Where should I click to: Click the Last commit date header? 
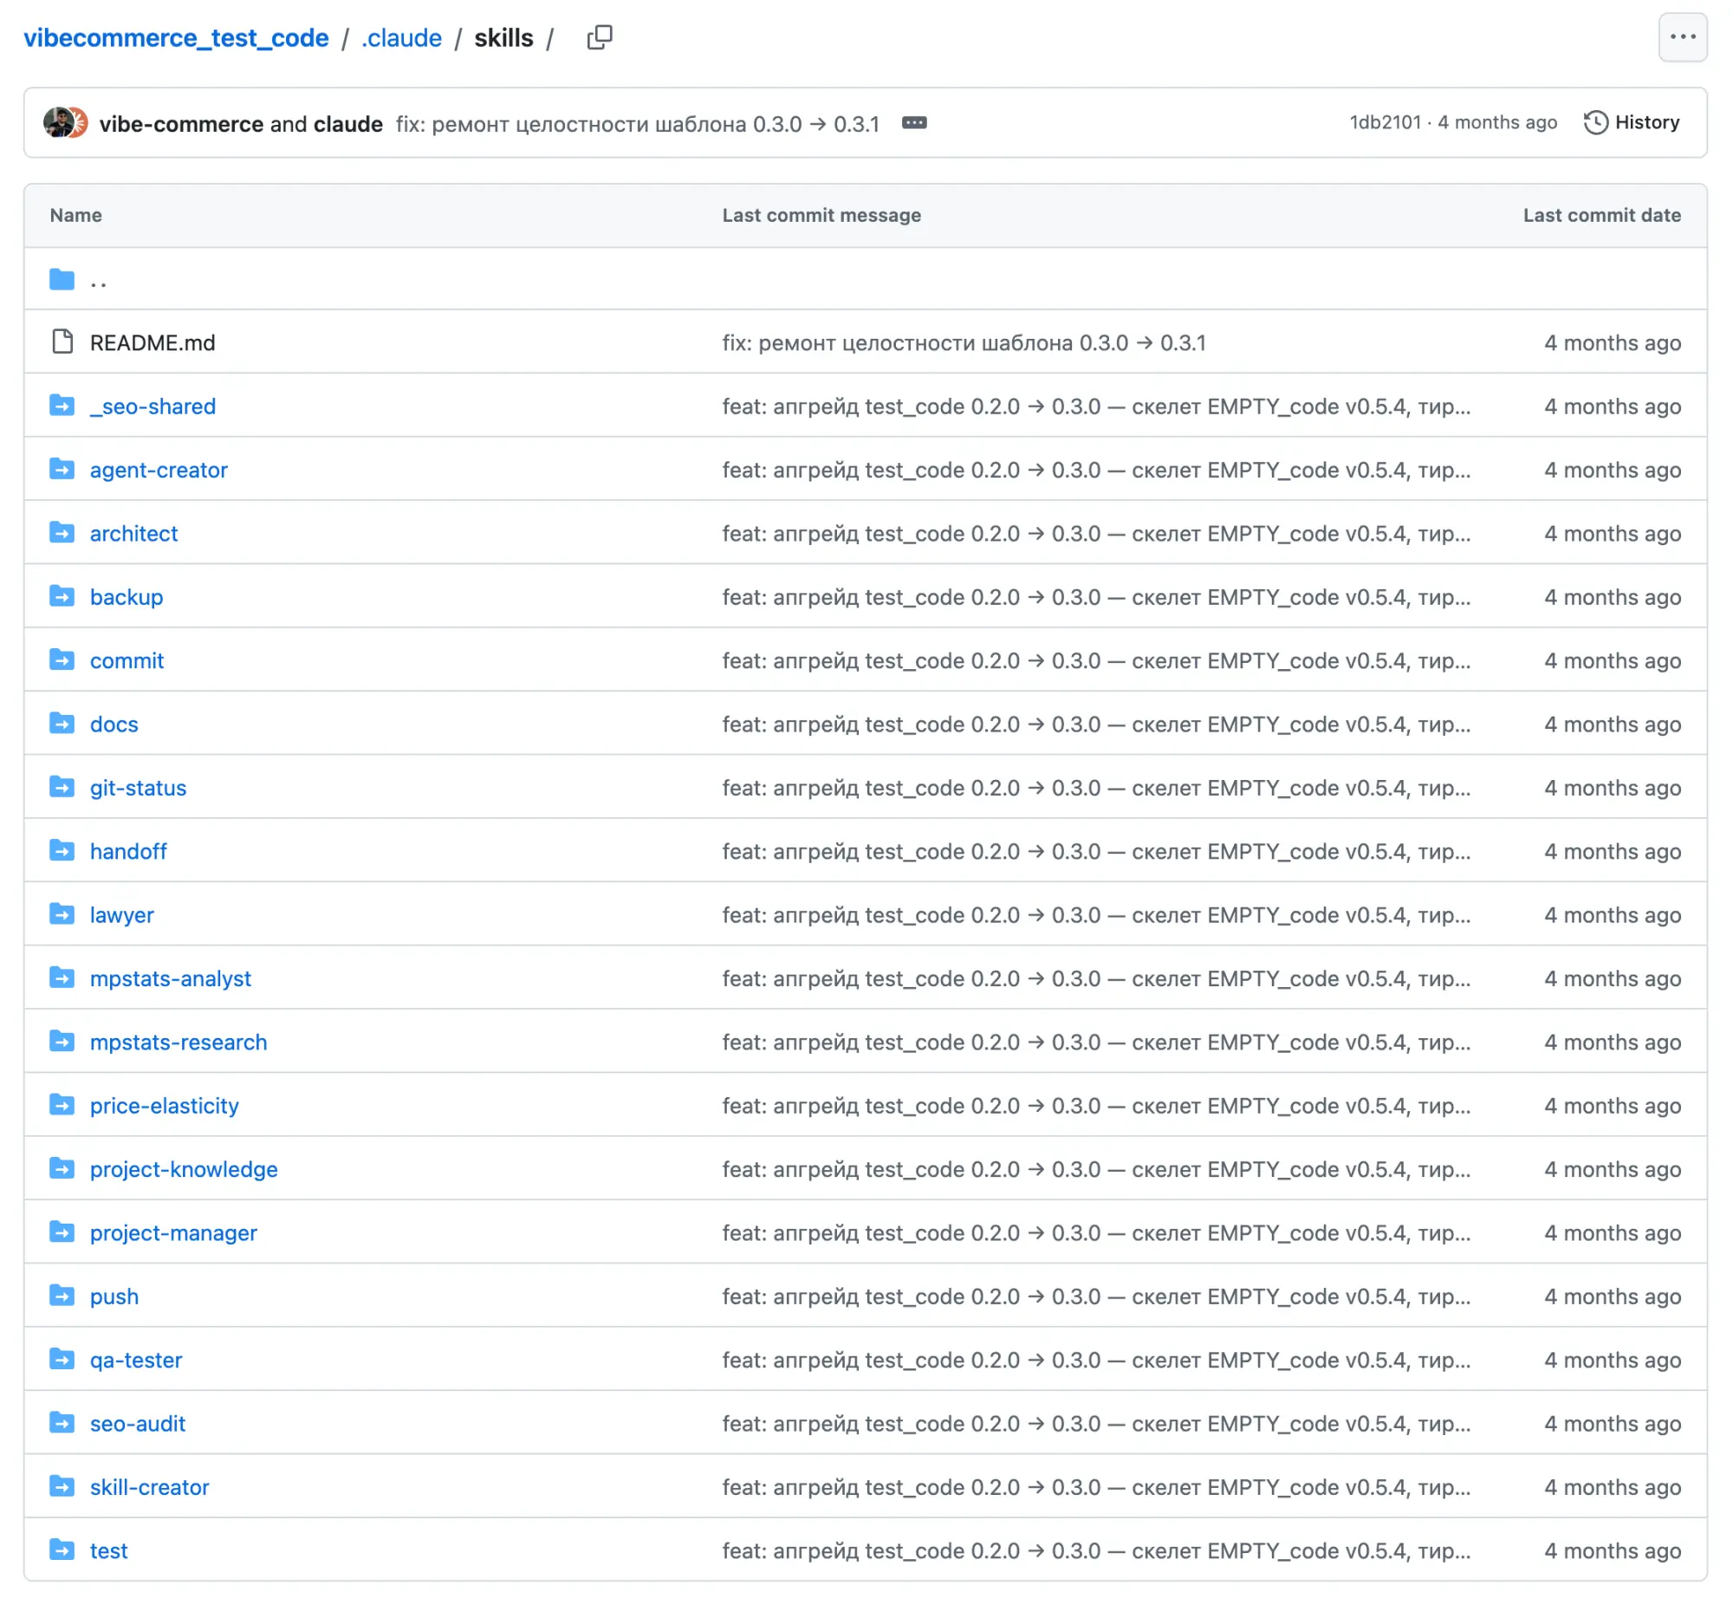1601,216
